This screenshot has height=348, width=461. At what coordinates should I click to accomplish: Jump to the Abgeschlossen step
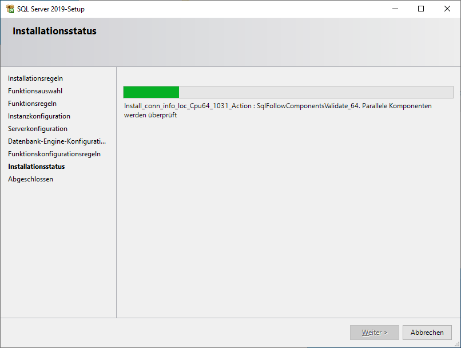[x=30, y=179]
